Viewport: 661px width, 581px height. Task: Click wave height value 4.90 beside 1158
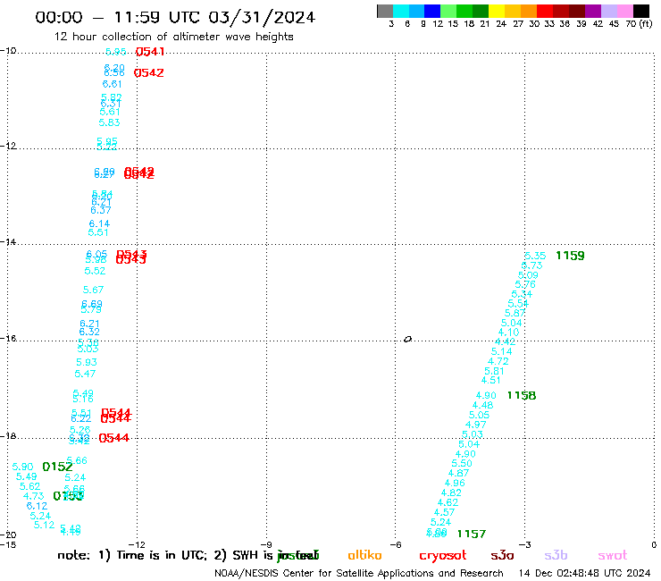pyautogui.click(x=486, y=395)
